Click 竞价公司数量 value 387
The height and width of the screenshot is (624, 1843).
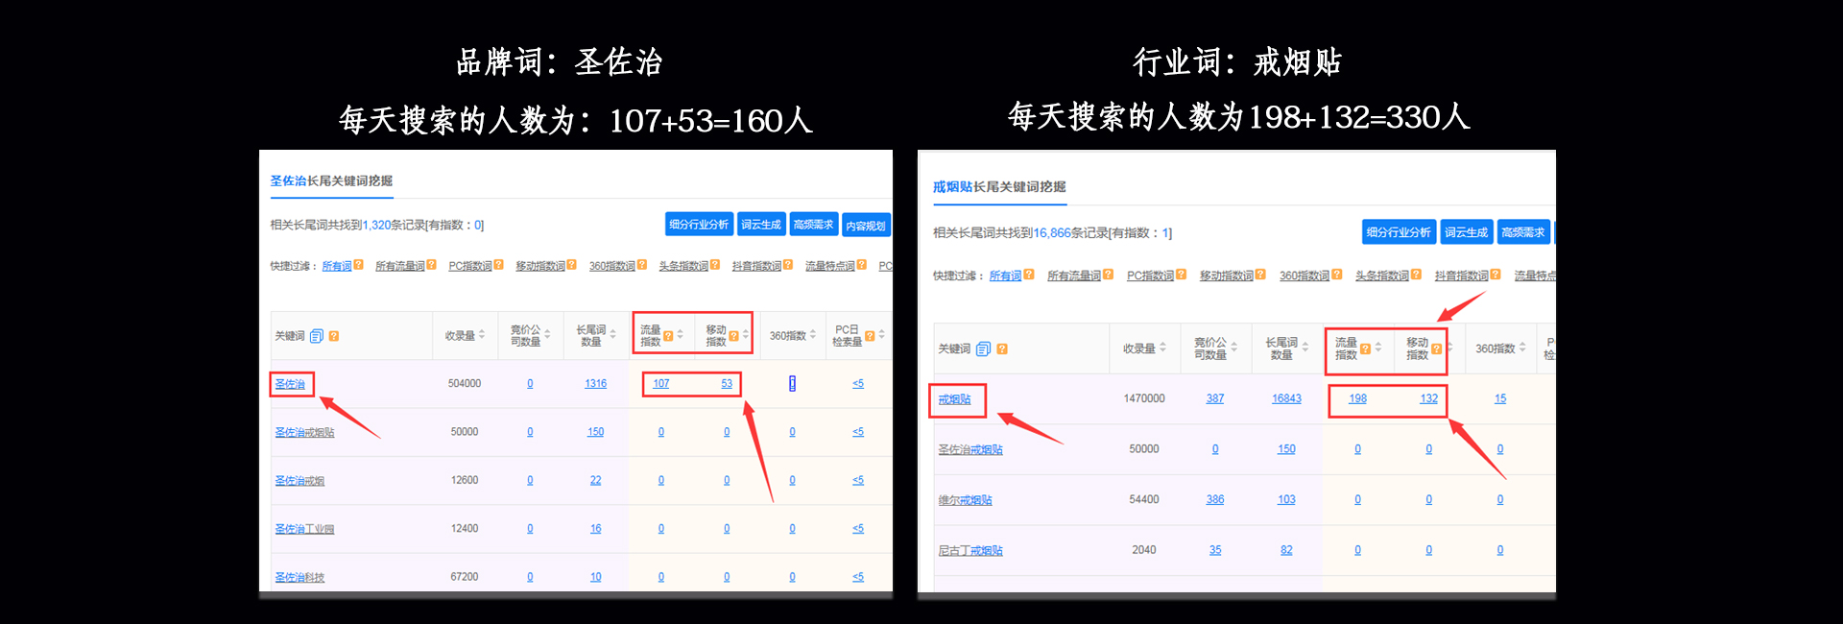(1215, 398)
